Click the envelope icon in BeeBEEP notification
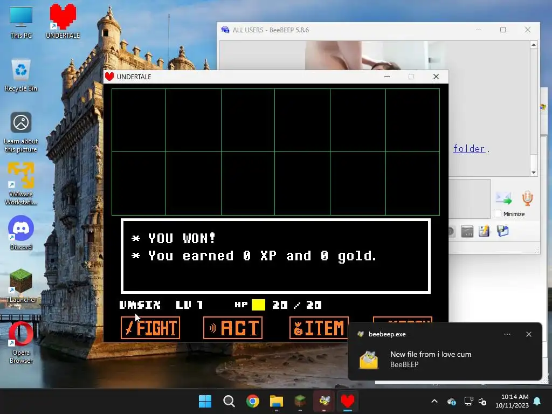 [369, 360]
